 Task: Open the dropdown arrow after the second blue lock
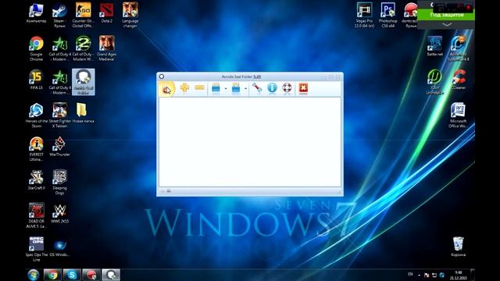[245, 88]
